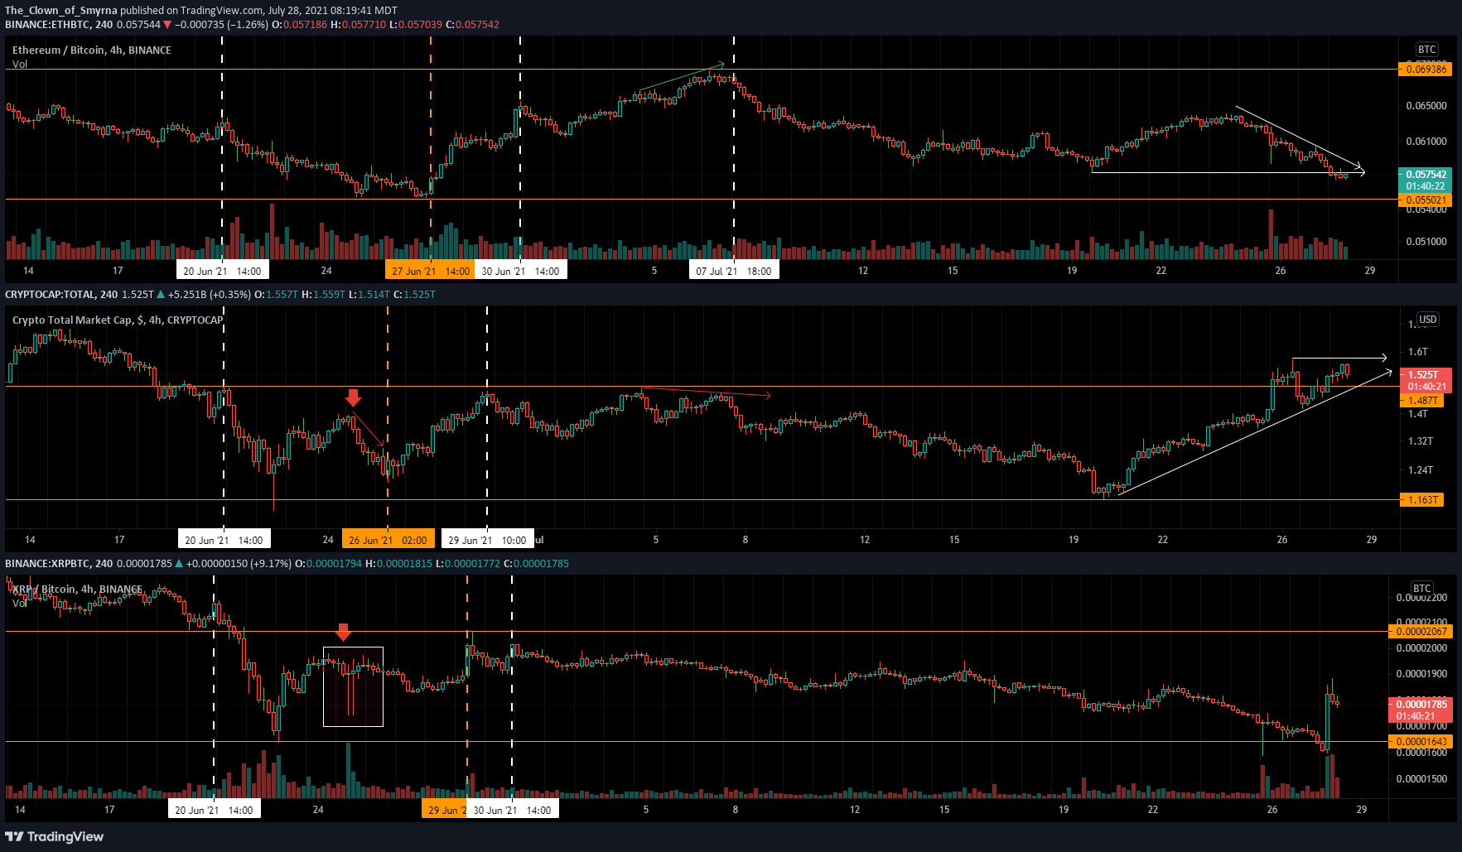This screenshot has height=852, width=1462.
Task: Click the 0.065000 axis value on ETHBTC chart
Action: click(x=1426, y=106)
